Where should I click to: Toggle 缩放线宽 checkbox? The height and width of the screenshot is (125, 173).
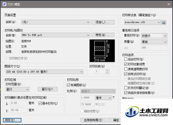click(x=82, y=111)
